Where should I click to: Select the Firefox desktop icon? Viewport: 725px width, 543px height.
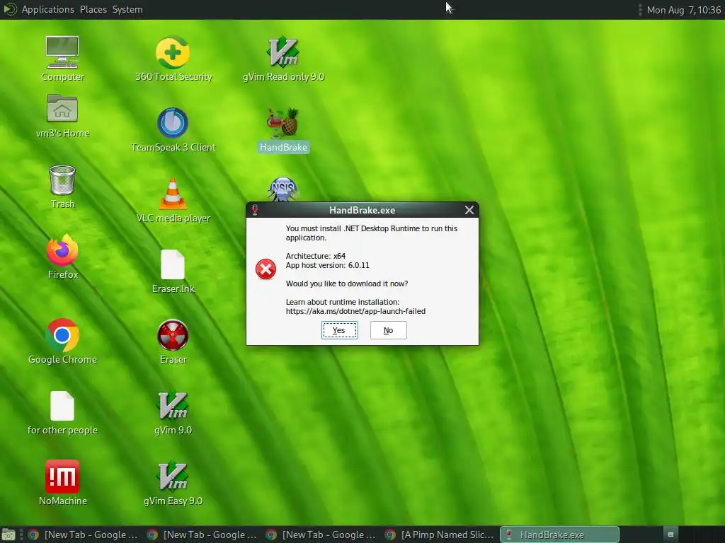click(x=62, y=250)
